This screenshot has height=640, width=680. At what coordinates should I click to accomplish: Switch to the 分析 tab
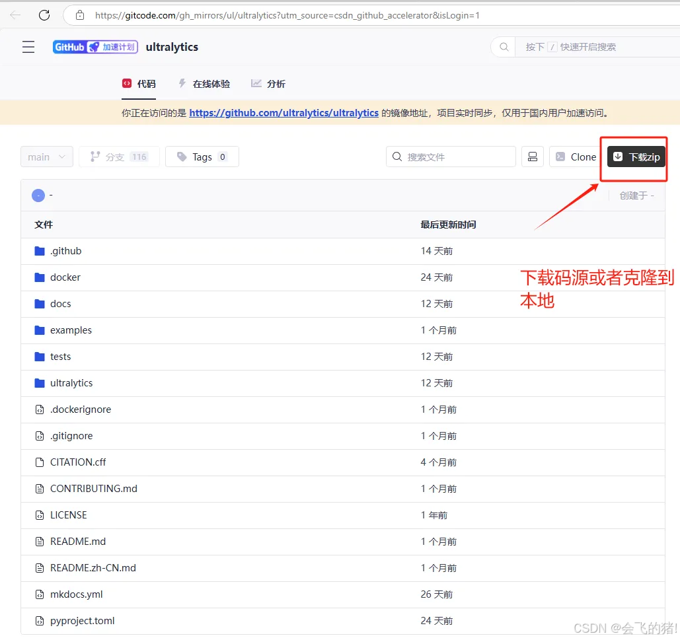268,84
